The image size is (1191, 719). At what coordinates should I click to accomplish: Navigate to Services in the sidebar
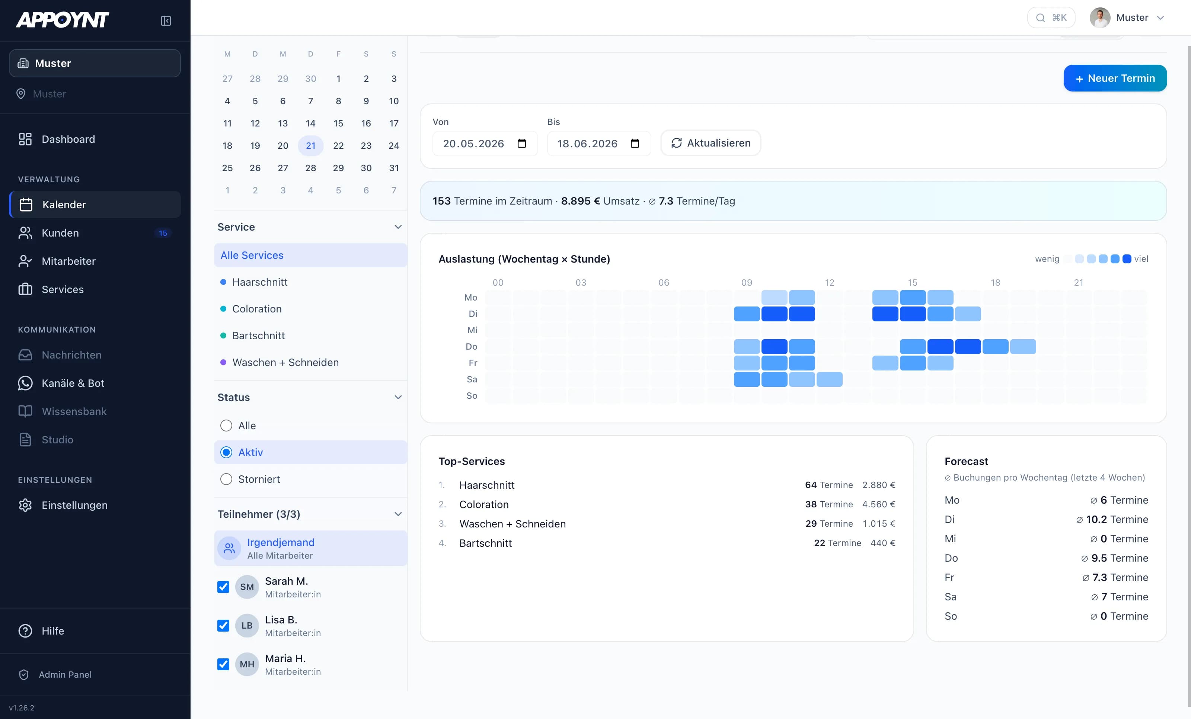[95, 289]
